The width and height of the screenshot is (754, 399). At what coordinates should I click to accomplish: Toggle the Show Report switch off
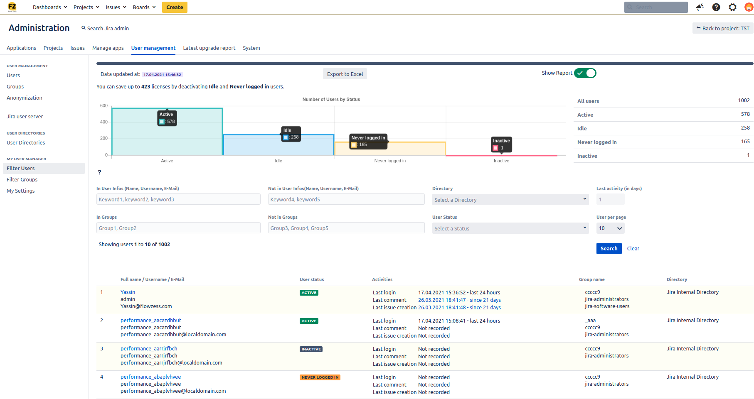point(585,73)
